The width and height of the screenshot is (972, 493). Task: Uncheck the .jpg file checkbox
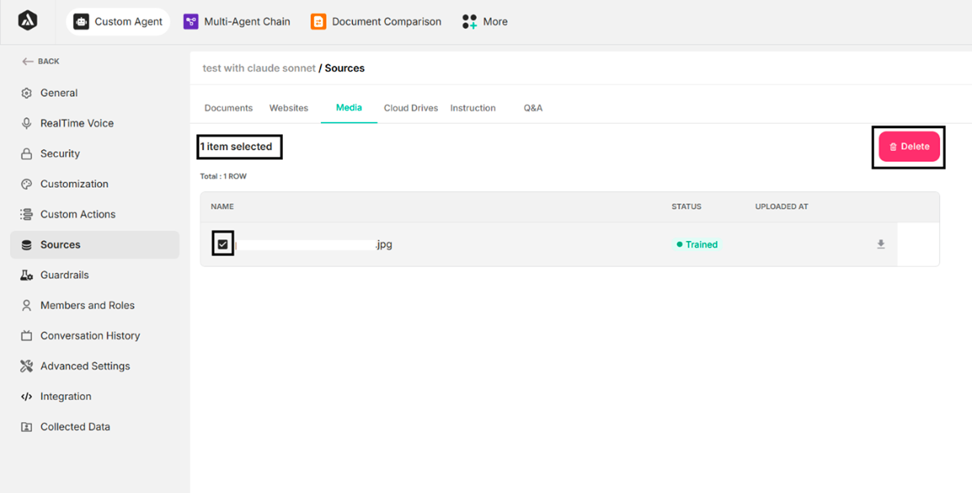click(223, 244)
